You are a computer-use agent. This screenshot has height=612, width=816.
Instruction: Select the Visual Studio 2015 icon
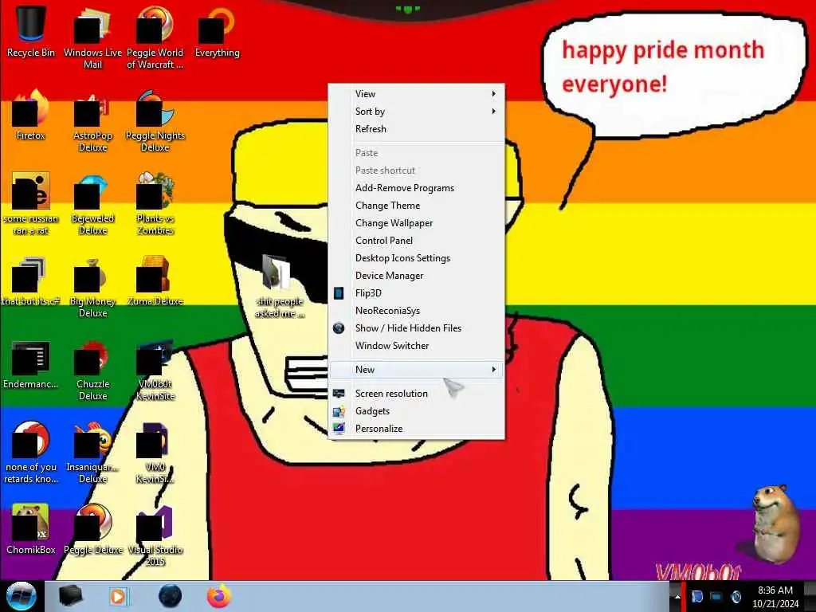tap(155, 535)
